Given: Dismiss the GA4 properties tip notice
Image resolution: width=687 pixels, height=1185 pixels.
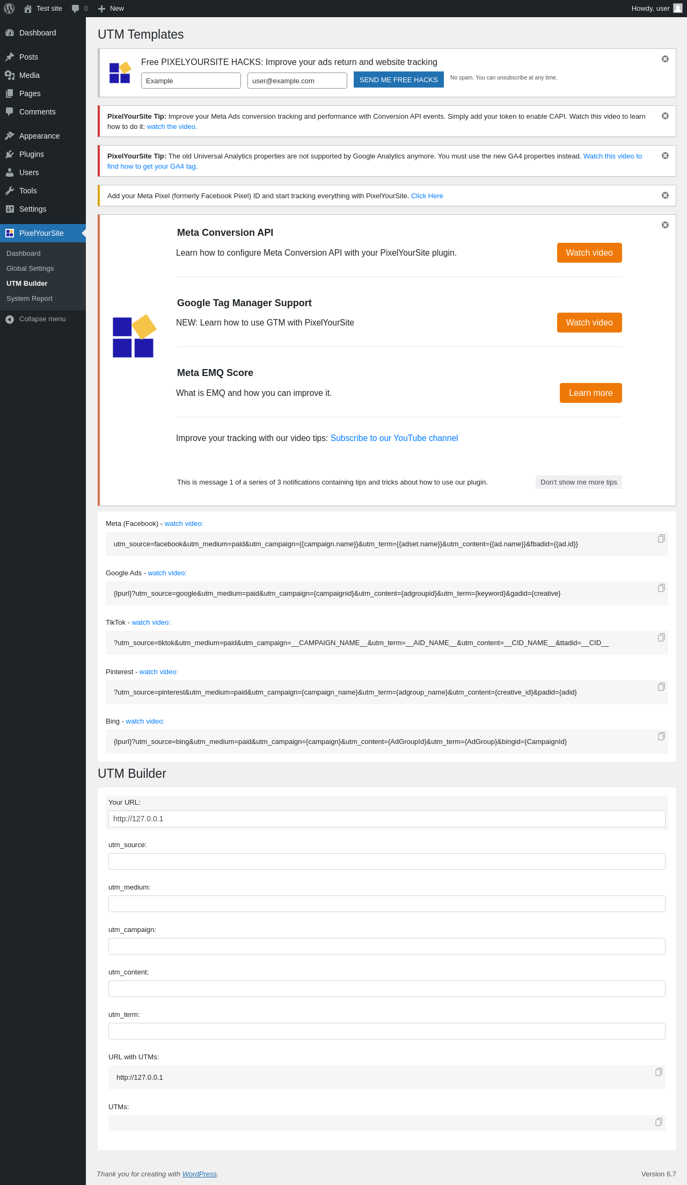Looking at the screenshot, I should (665, 156).
